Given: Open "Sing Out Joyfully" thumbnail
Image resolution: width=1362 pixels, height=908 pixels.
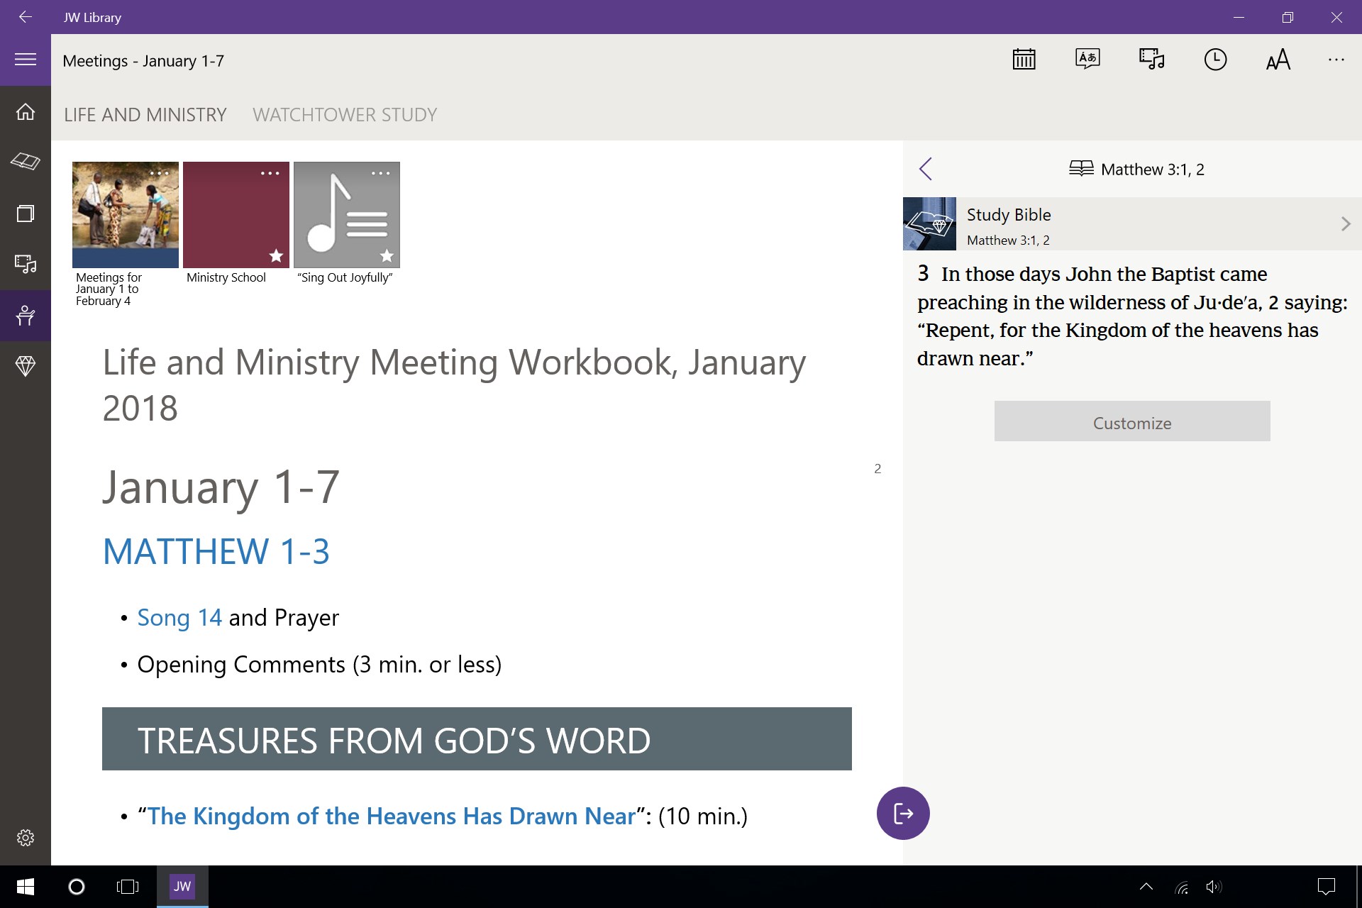Looking at the screenshot, I should (346, 215).
